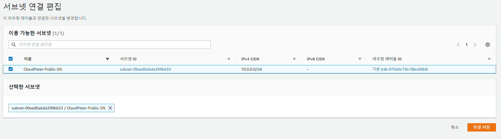This screenshot has height=139, width=501.
Task: Open table preferences gear icon
Action: (x=487, y=45)
